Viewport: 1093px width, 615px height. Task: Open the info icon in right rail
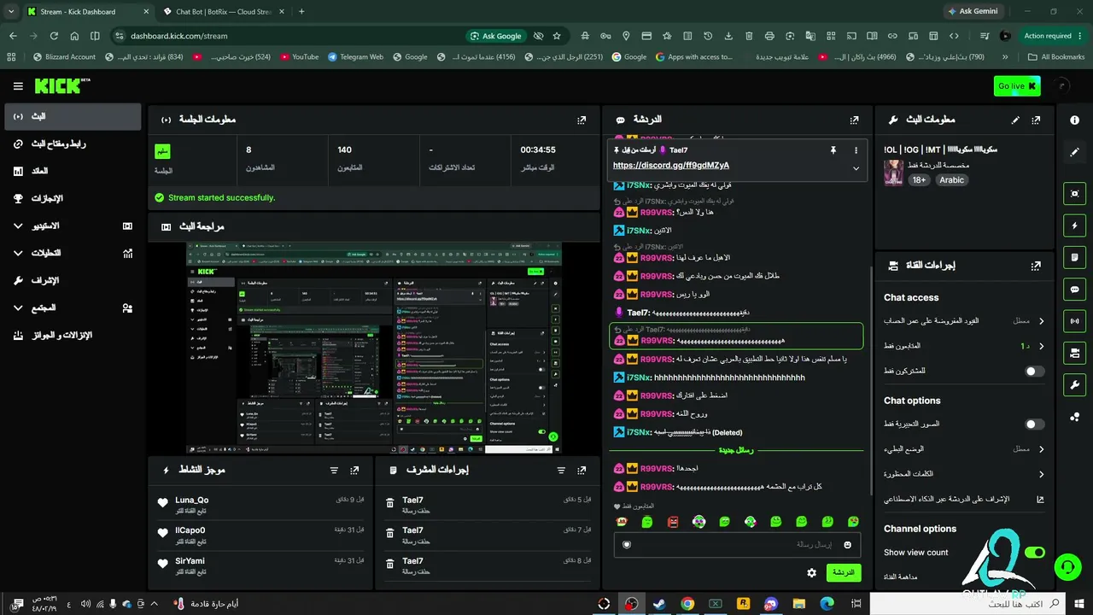(1075, 120)
